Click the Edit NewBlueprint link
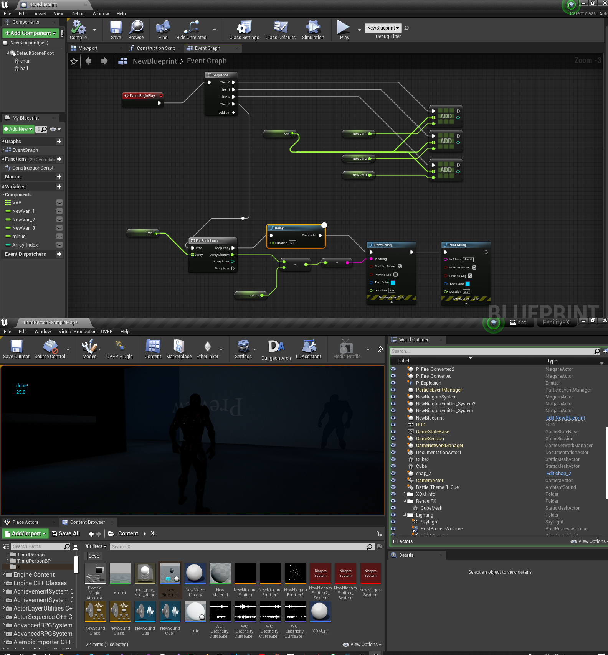Screen dimensions: 608x655 (x=565, y=418)
